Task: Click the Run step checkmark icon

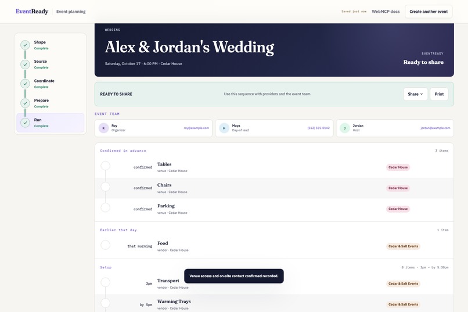Action: pyautogui.click(x=25, y=123)
